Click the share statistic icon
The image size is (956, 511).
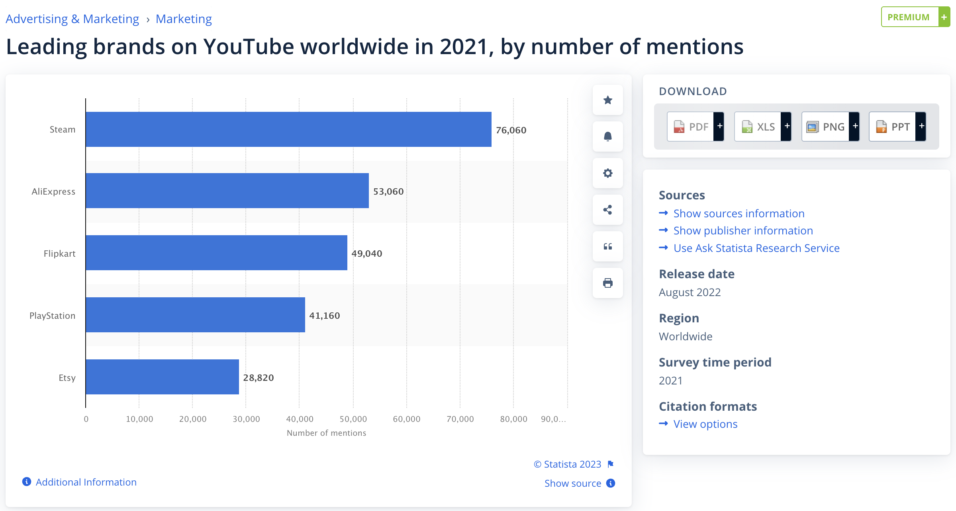coord(607,210)
